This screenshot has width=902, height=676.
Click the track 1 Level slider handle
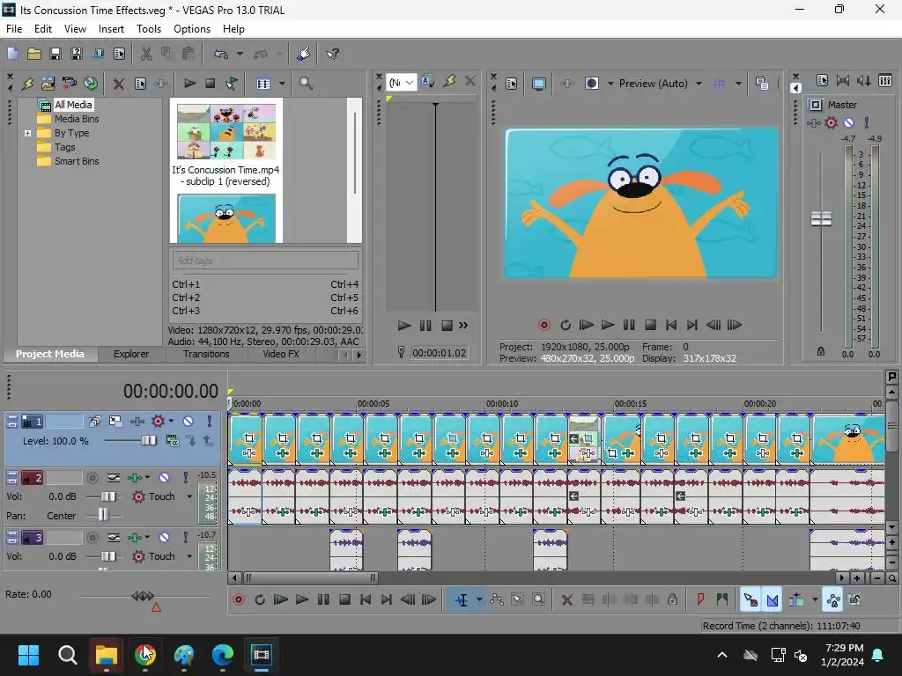point(148,441)
